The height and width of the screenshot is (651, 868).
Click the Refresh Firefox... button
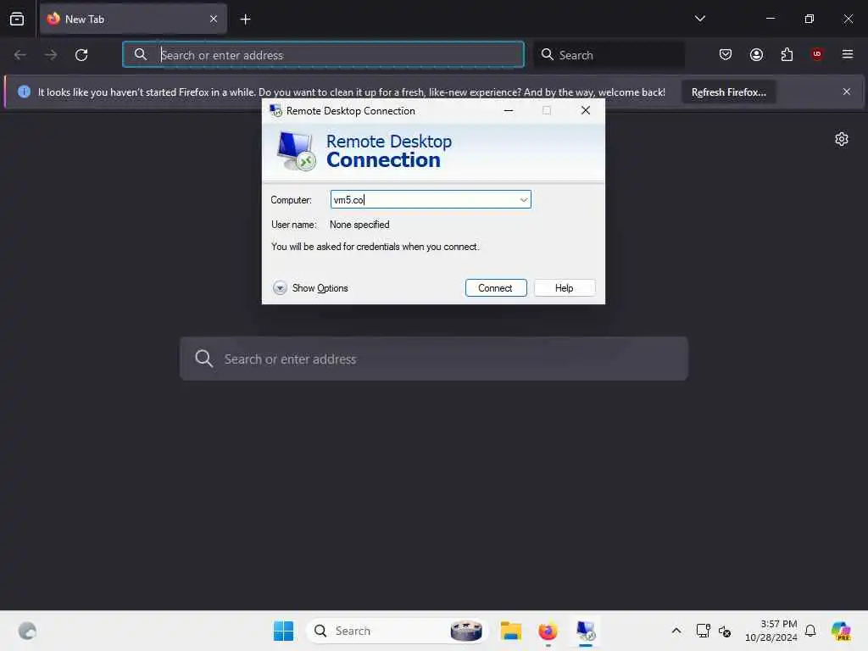pyautogui.click(x=728, y=92)
